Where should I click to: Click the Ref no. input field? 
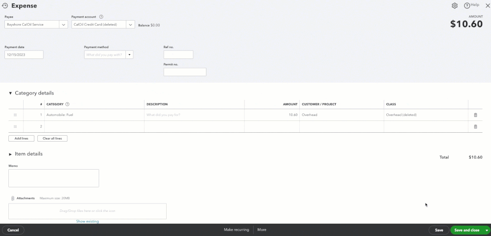[x=178, y=55]
